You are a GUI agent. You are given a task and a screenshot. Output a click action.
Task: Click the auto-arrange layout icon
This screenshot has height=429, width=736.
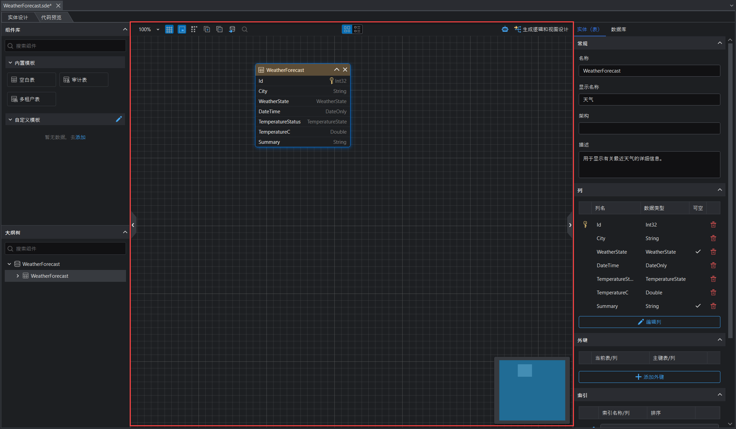(194, 30)
